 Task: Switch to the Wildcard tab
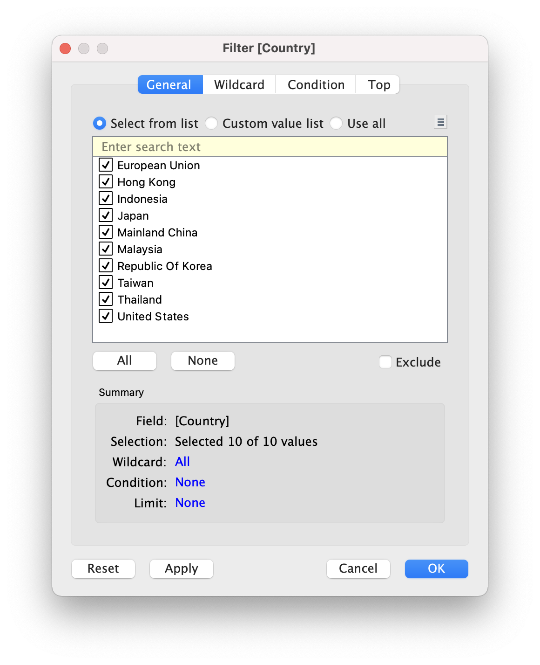[239, 85]
